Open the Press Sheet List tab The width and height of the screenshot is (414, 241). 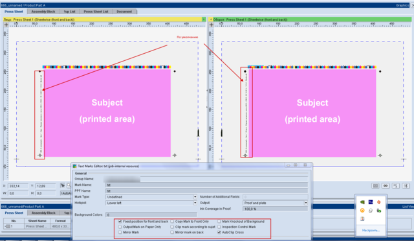pyautogui.click(x=96, y=12)
